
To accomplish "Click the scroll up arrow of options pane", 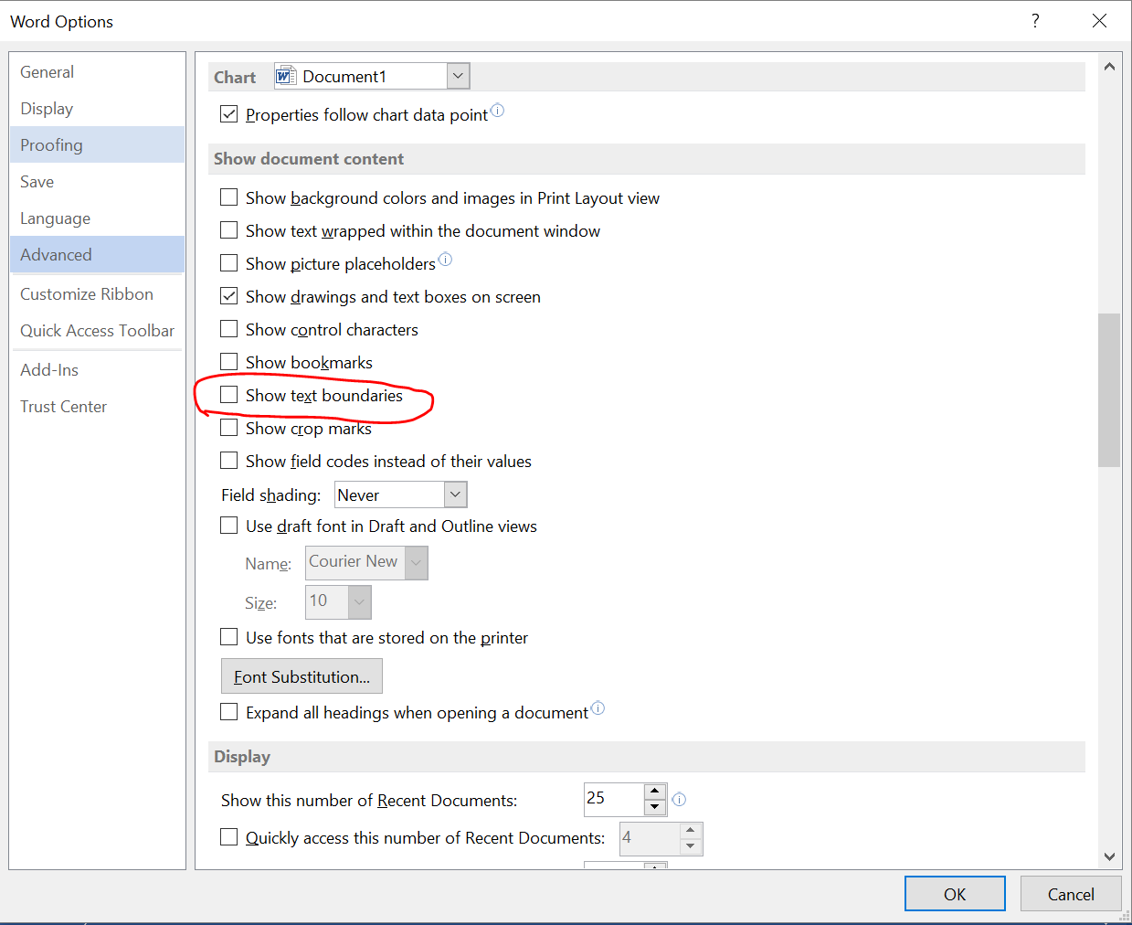I will coord(1109,67).
